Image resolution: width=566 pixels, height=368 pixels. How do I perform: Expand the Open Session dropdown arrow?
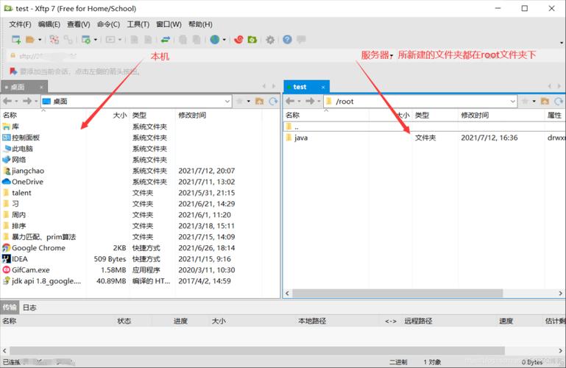pyautogui.click(x=40, y=40)
